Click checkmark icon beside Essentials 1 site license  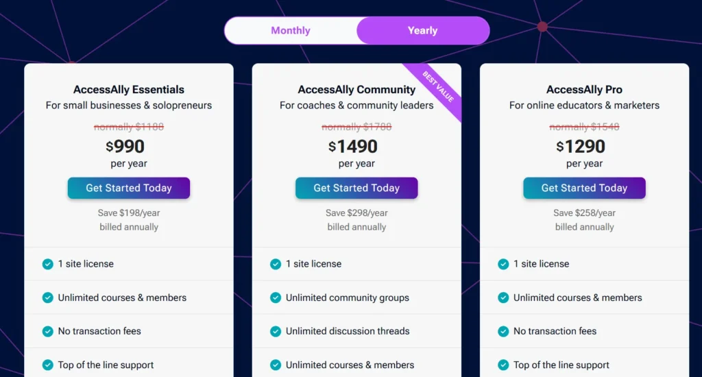47,264
